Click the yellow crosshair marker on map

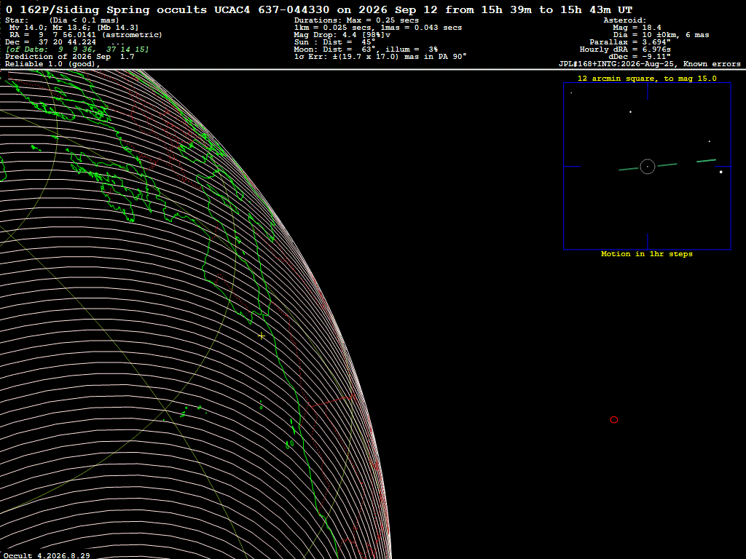click(x=262, y=336)
